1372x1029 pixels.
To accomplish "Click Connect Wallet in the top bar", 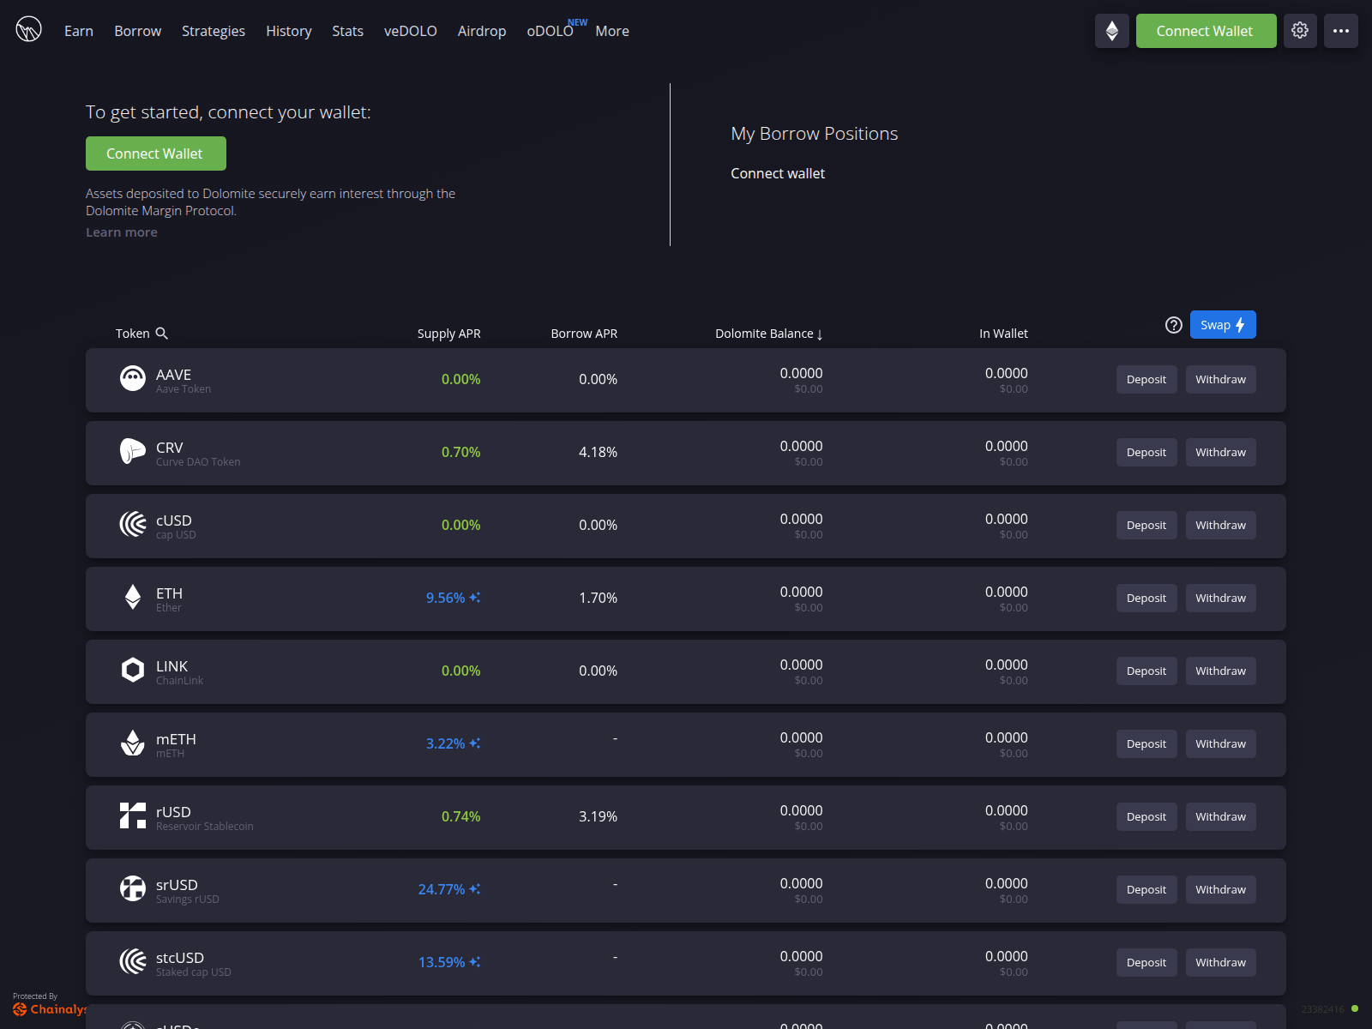I will point(1206,31).
